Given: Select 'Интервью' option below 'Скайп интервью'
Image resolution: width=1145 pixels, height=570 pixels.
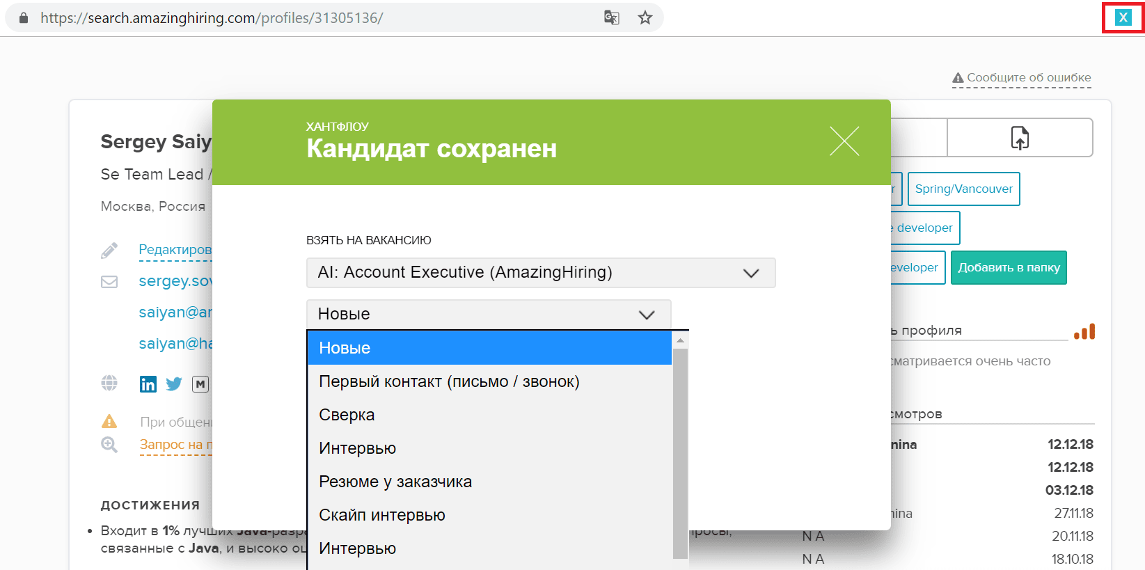Looking at the screenshot, I should 489,548.
